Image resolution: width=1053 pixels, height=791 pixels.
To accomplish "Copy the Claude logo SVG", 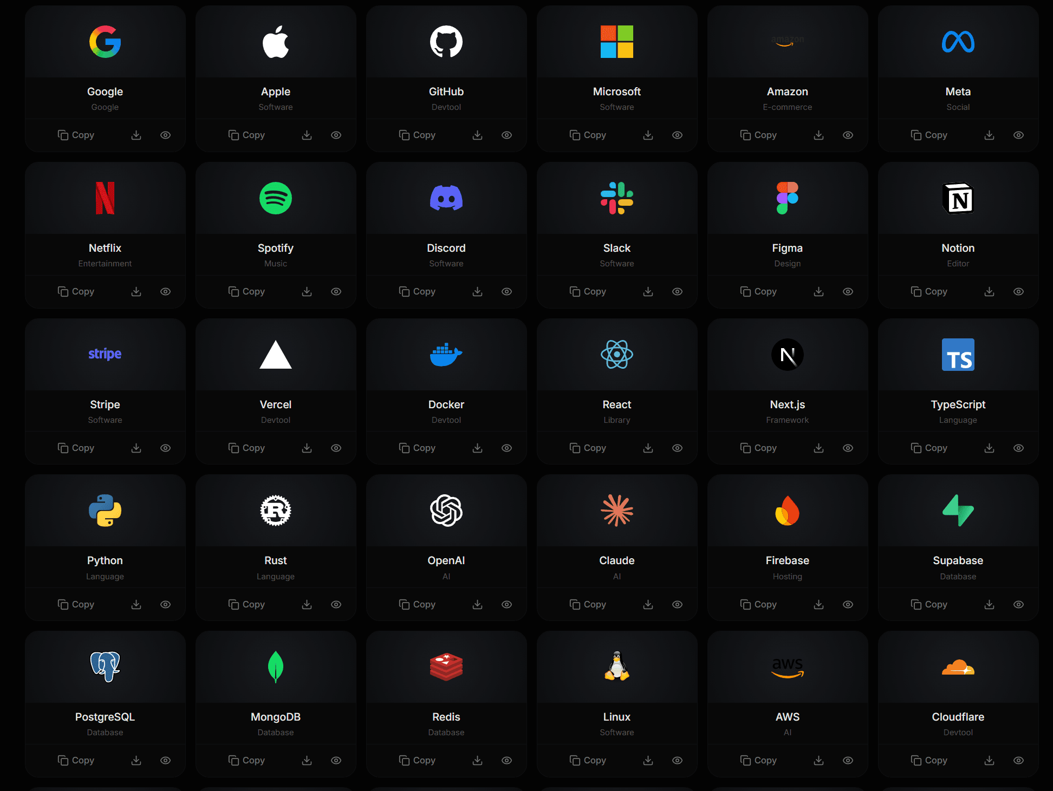I will (x=588, y=605).
